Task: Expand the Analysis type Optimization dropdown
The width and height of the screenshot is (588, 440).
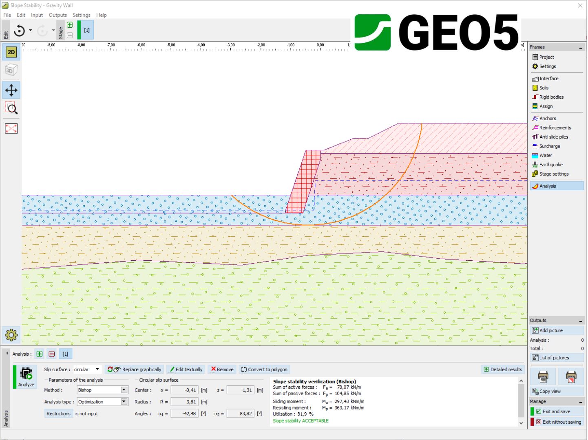Action: (124, 402)
